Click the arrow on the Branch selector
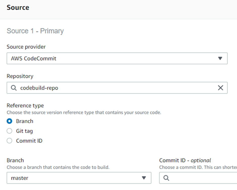The width and height of the screenshot is (237, 190). click(x=144, y=178)
